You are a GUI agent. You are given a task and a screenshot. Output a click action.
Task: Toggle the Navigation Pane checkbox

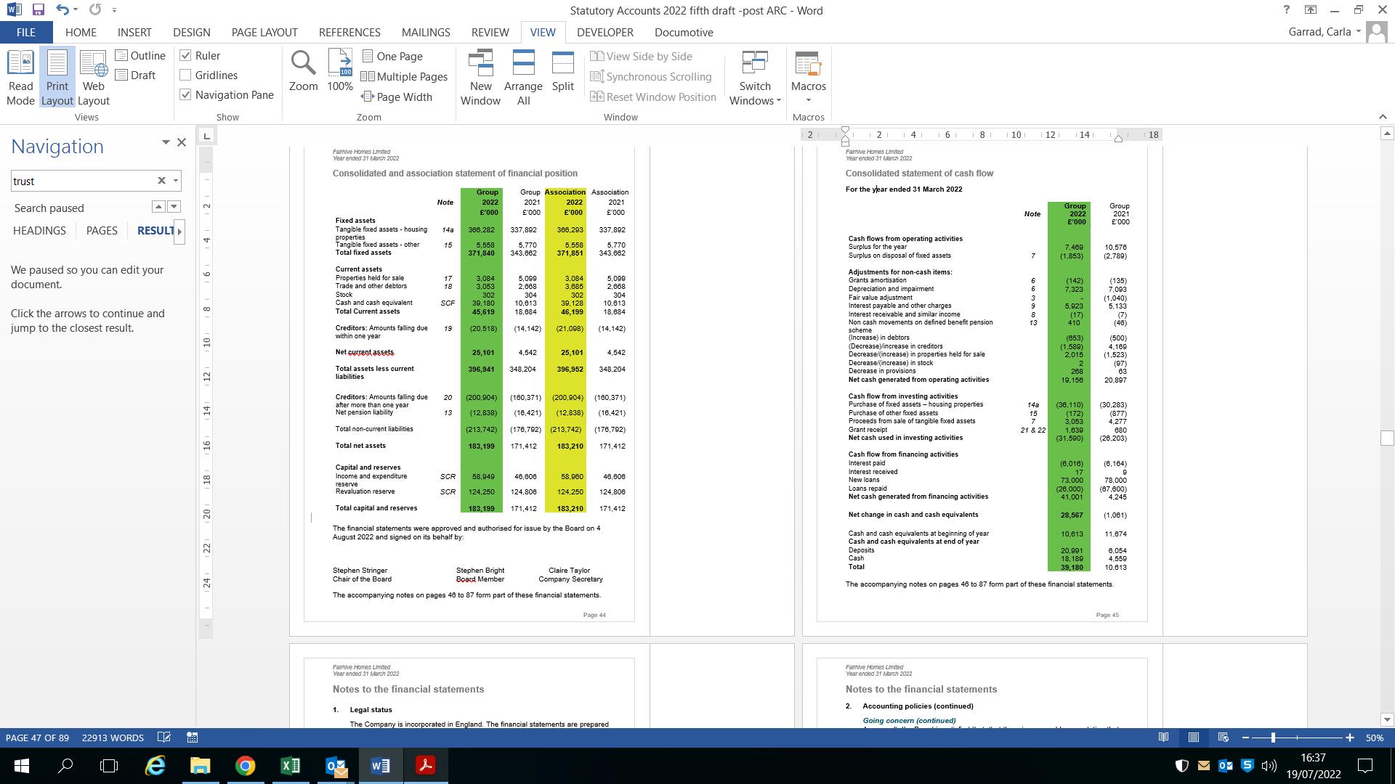tap(186, 95)
